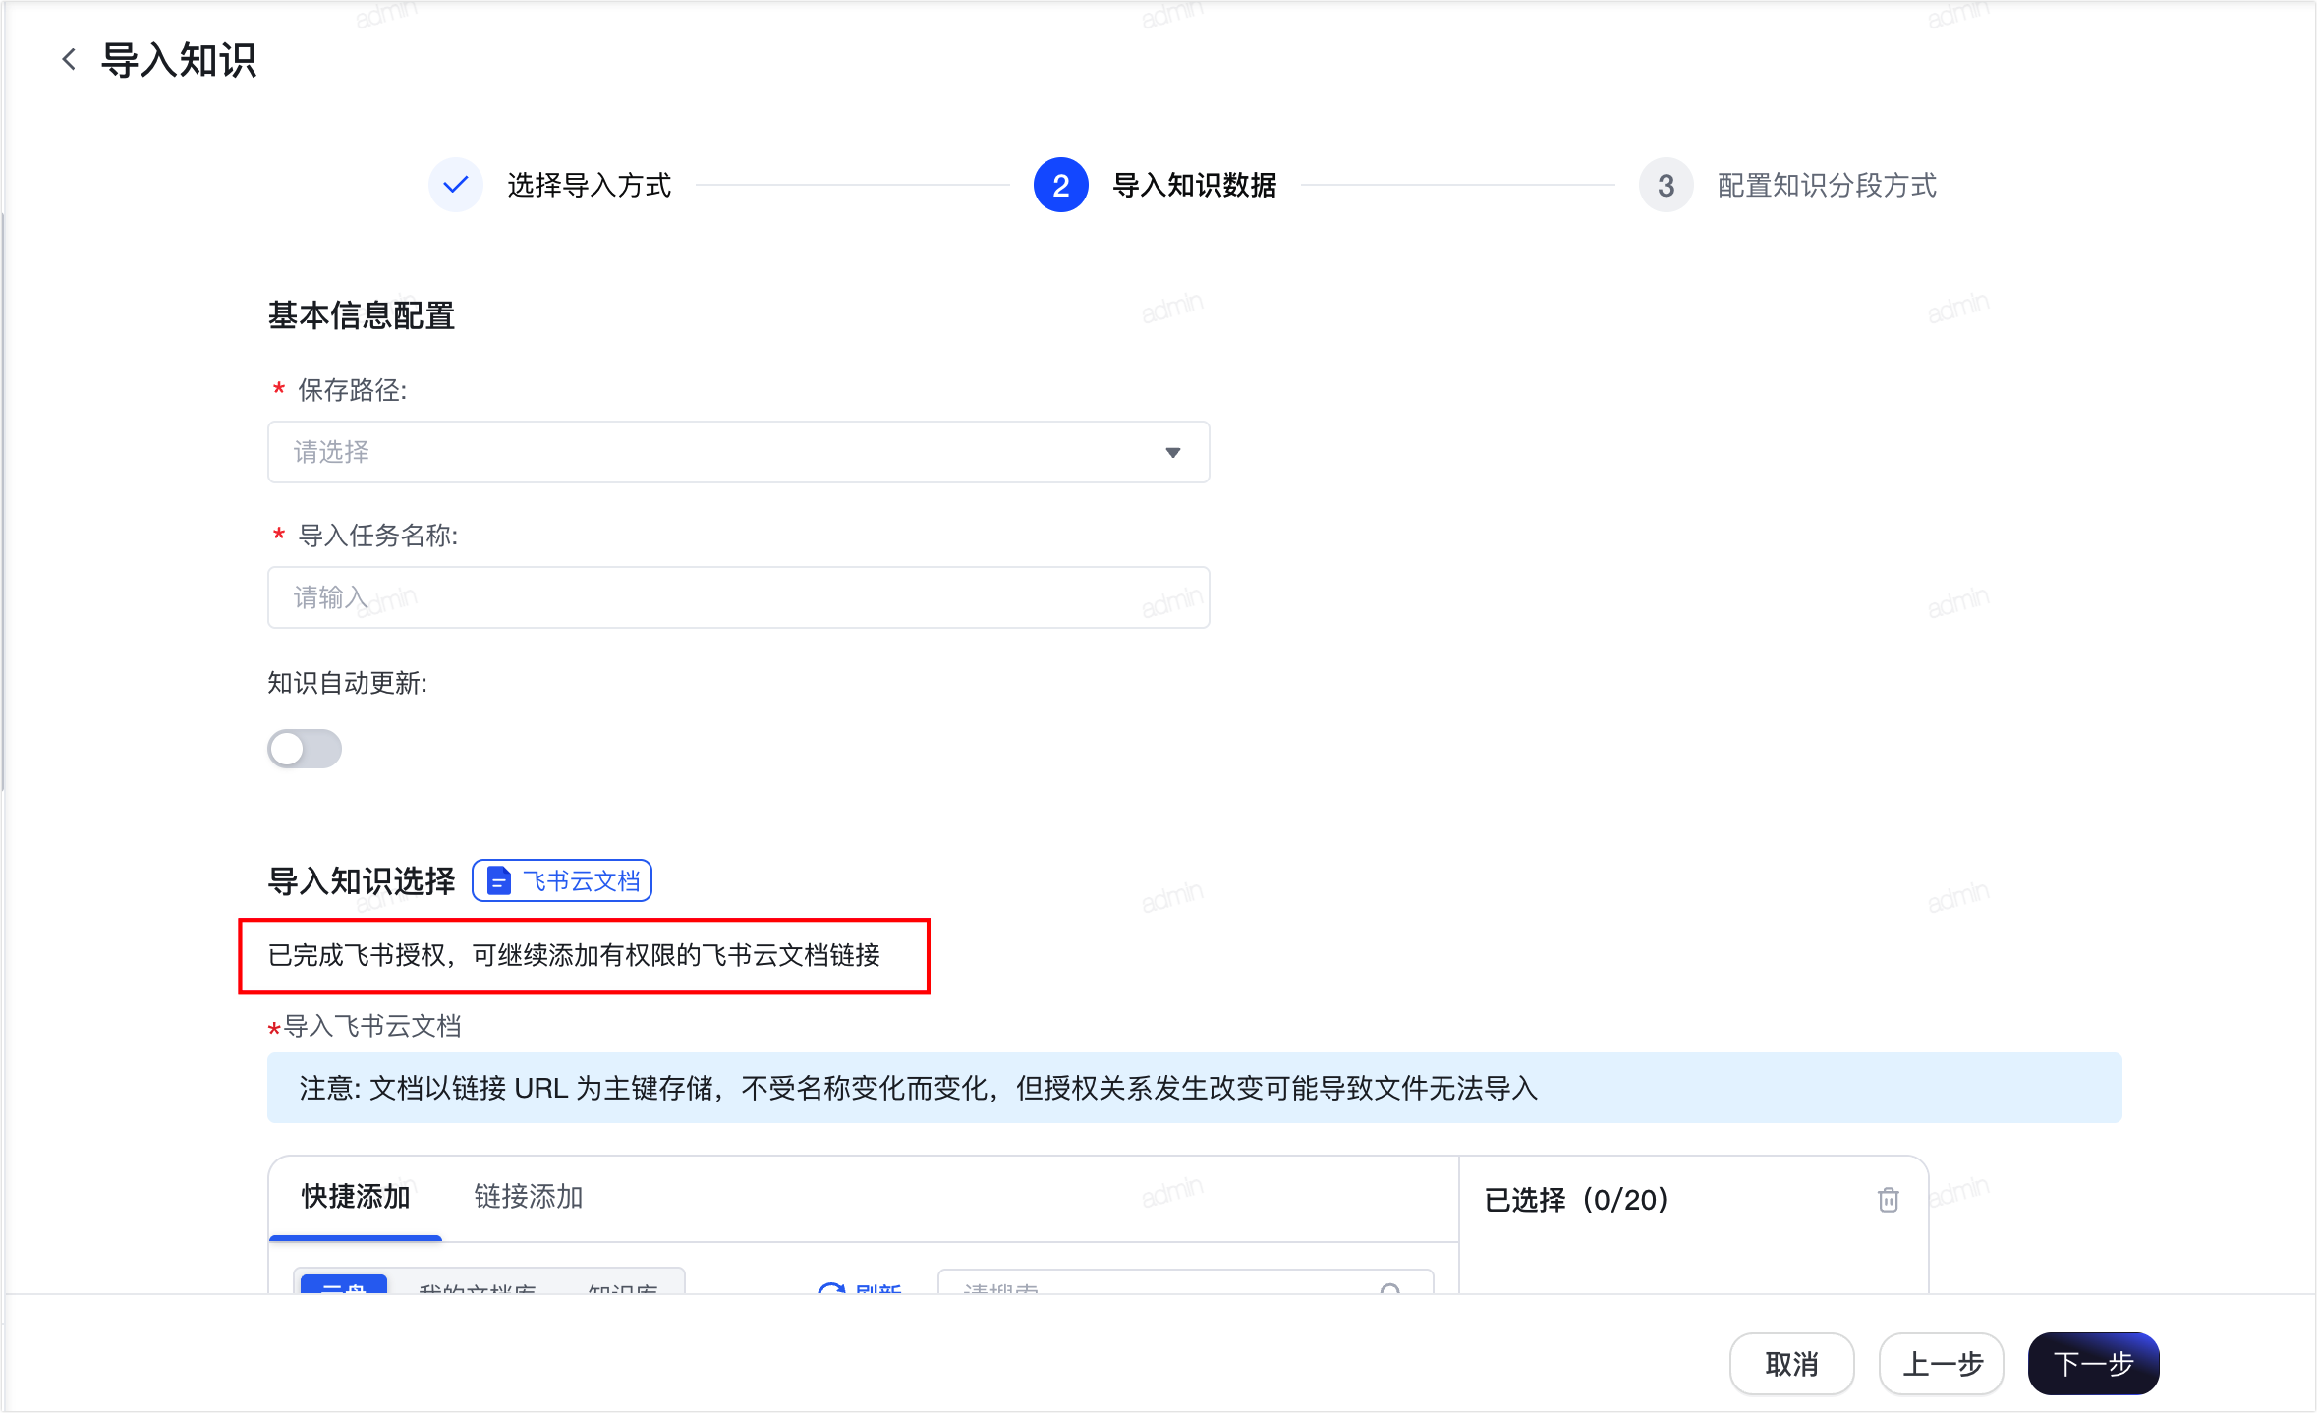Switch to the 快捷添加 tab
The image size is (2317, 1413).
(x=356, y=1197)
